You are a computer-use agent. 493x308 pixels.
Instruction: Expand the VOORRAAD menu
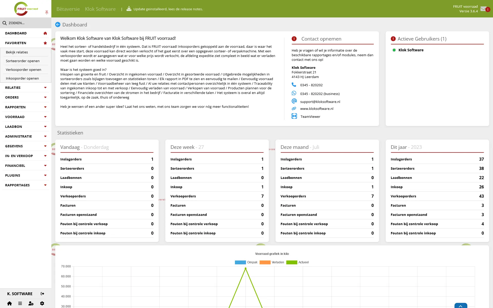26,117
